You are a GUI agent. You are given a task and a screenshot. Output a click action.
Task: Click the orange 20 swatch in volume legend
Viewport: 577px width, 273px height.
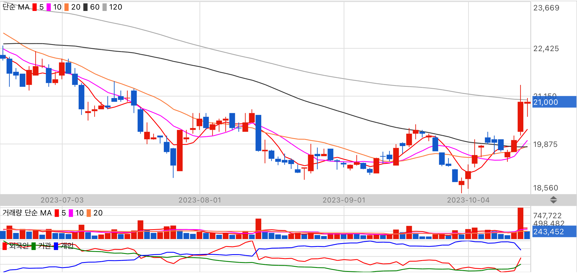coord(89,213)
